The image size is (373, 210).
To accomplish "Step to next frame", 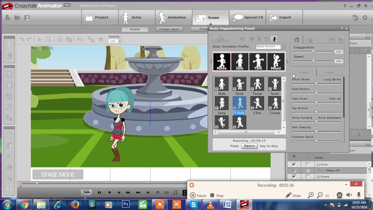I will (x=138, y=192).
